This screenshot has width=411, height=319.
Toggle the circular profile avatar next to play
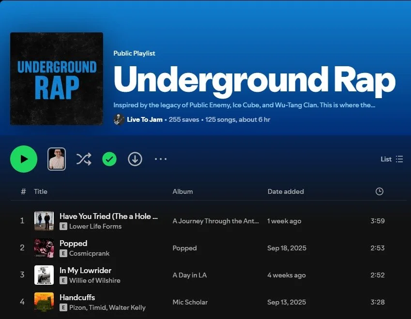(56, 159)
